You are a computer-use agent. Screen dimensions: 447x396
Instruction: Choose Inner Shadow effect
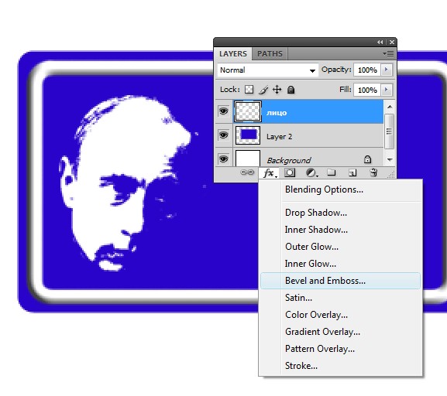316,230
